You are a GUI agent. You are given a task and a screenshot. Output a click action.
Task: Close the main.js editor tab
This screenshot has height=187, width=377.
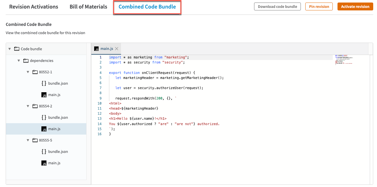tap(117, 49)
